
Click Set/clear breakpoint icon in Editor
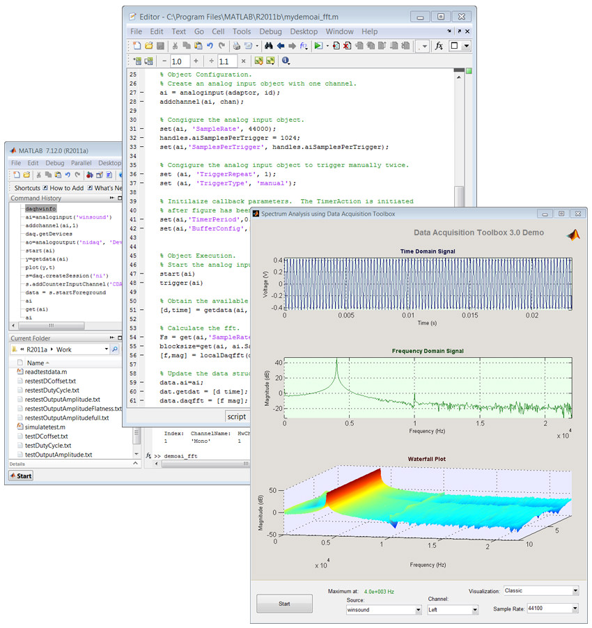[x=336, y=46]
